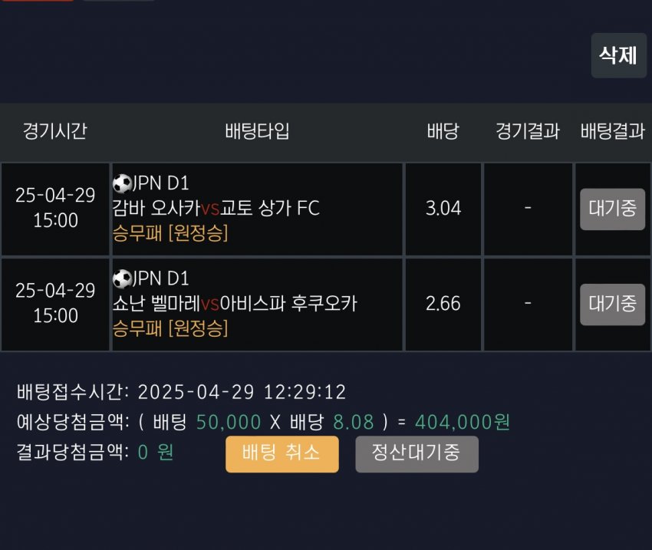652x550 pixels.
Task: Open the 쇼난 벨마레 vs 아비스파 후쿠오카 match
Action: (x=234, y=304)
